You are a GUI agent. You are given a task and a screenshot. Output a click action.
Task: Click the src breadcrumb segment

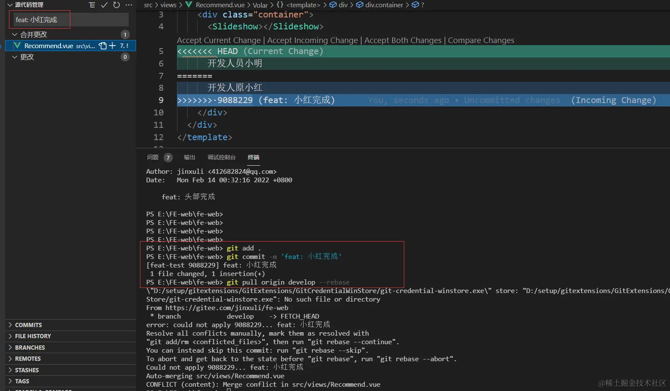coord(148,5)
